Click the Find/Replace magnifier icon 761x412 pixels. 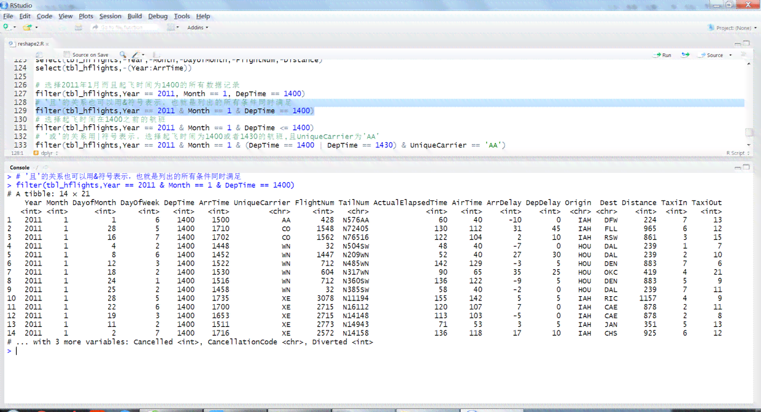[x=123, y=55]
